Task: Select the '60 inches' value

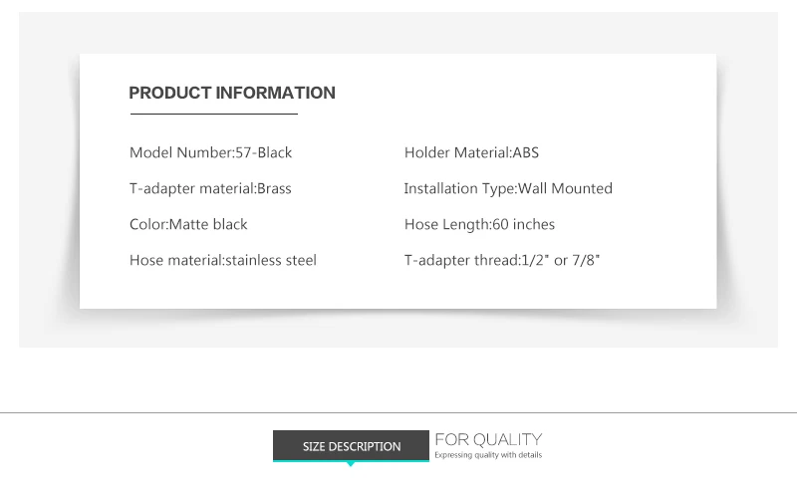Action: click(x=524, y=224)
